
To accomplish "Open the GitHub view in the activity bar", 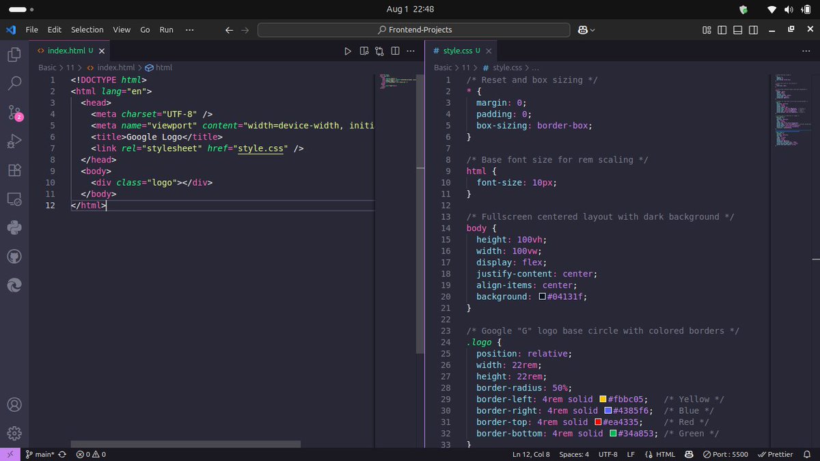I will point(14,256).
